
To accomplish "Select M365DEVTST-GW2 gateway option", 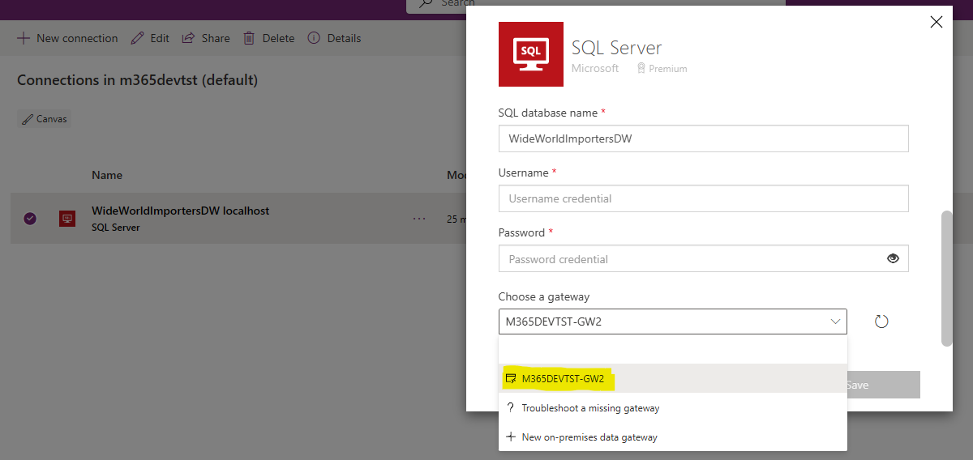I will point(563,378).
